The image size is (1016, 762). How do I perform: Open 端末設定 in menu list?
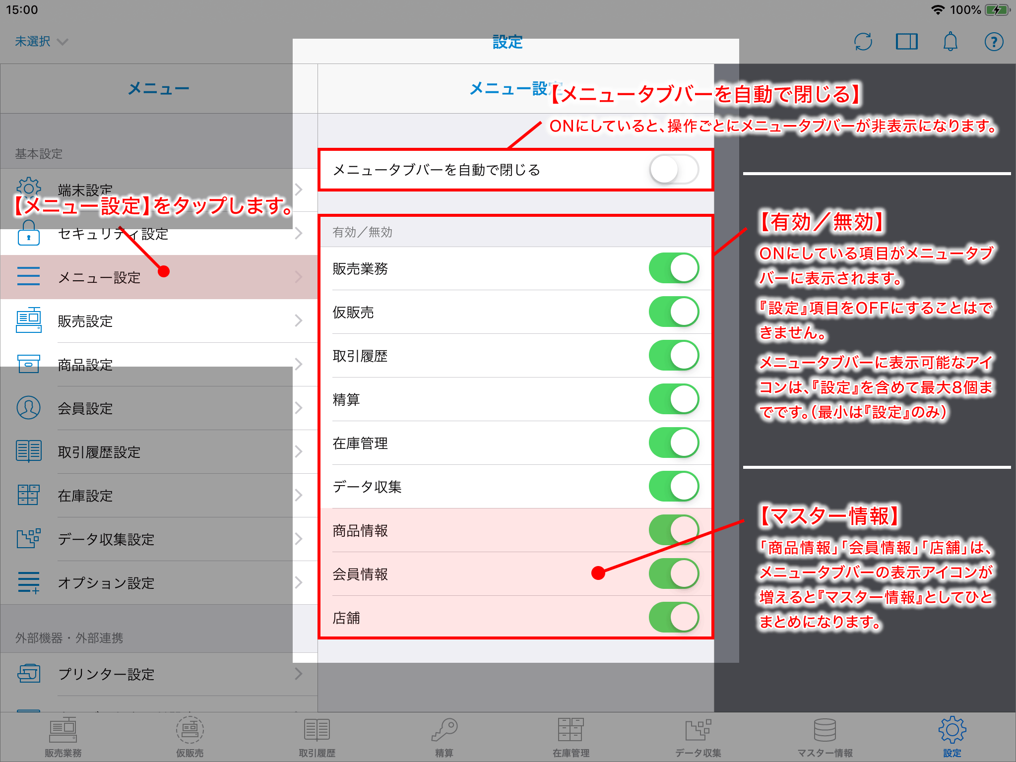pos(159,189)
